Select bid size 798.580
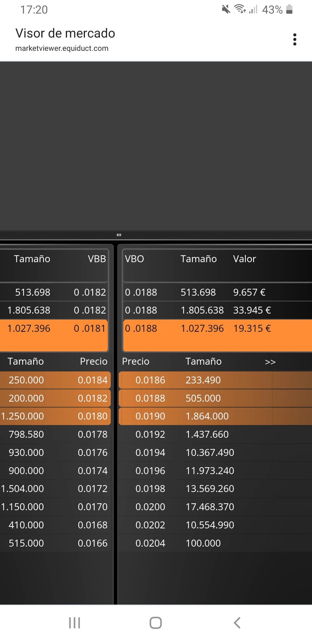Image resolution: width=312 pixels, height=641 pixels. (26, 434)
